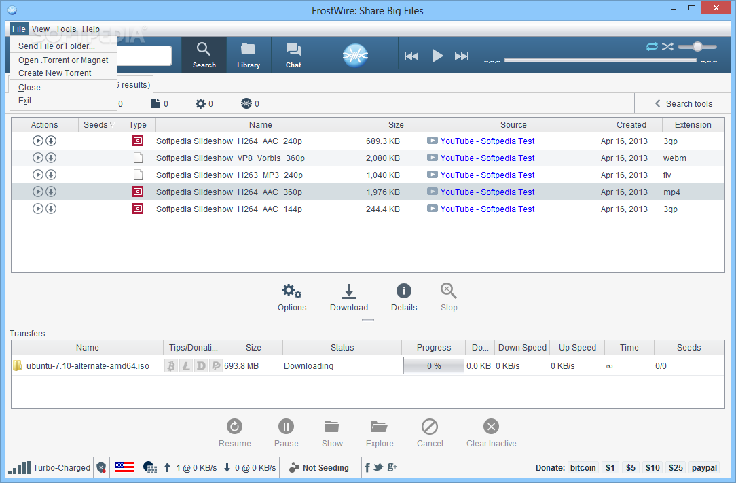Click the Download button below results
736x483 pixels.
[349, 298]
